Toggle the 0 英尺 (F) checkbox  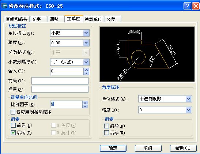click(53, 125)
